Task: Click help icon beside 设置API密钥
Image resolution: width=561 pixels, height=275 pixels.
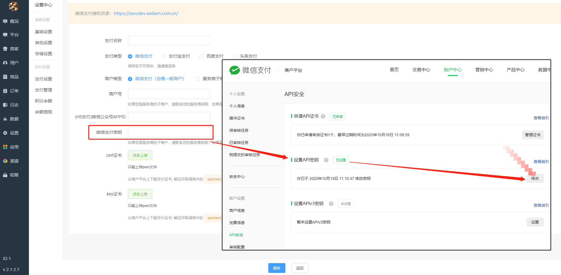Action: 326,160
